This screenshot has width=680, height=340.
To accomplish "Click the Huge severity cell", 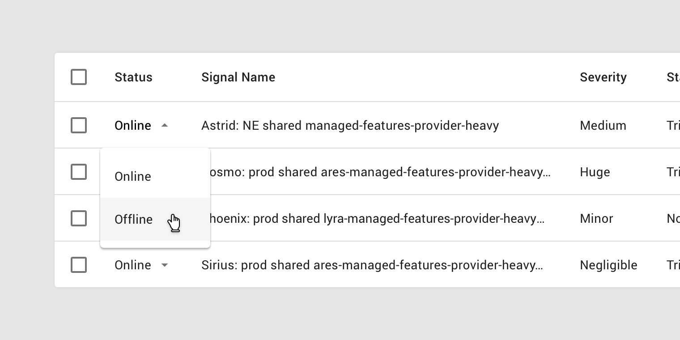I will [x=595, y=172].
